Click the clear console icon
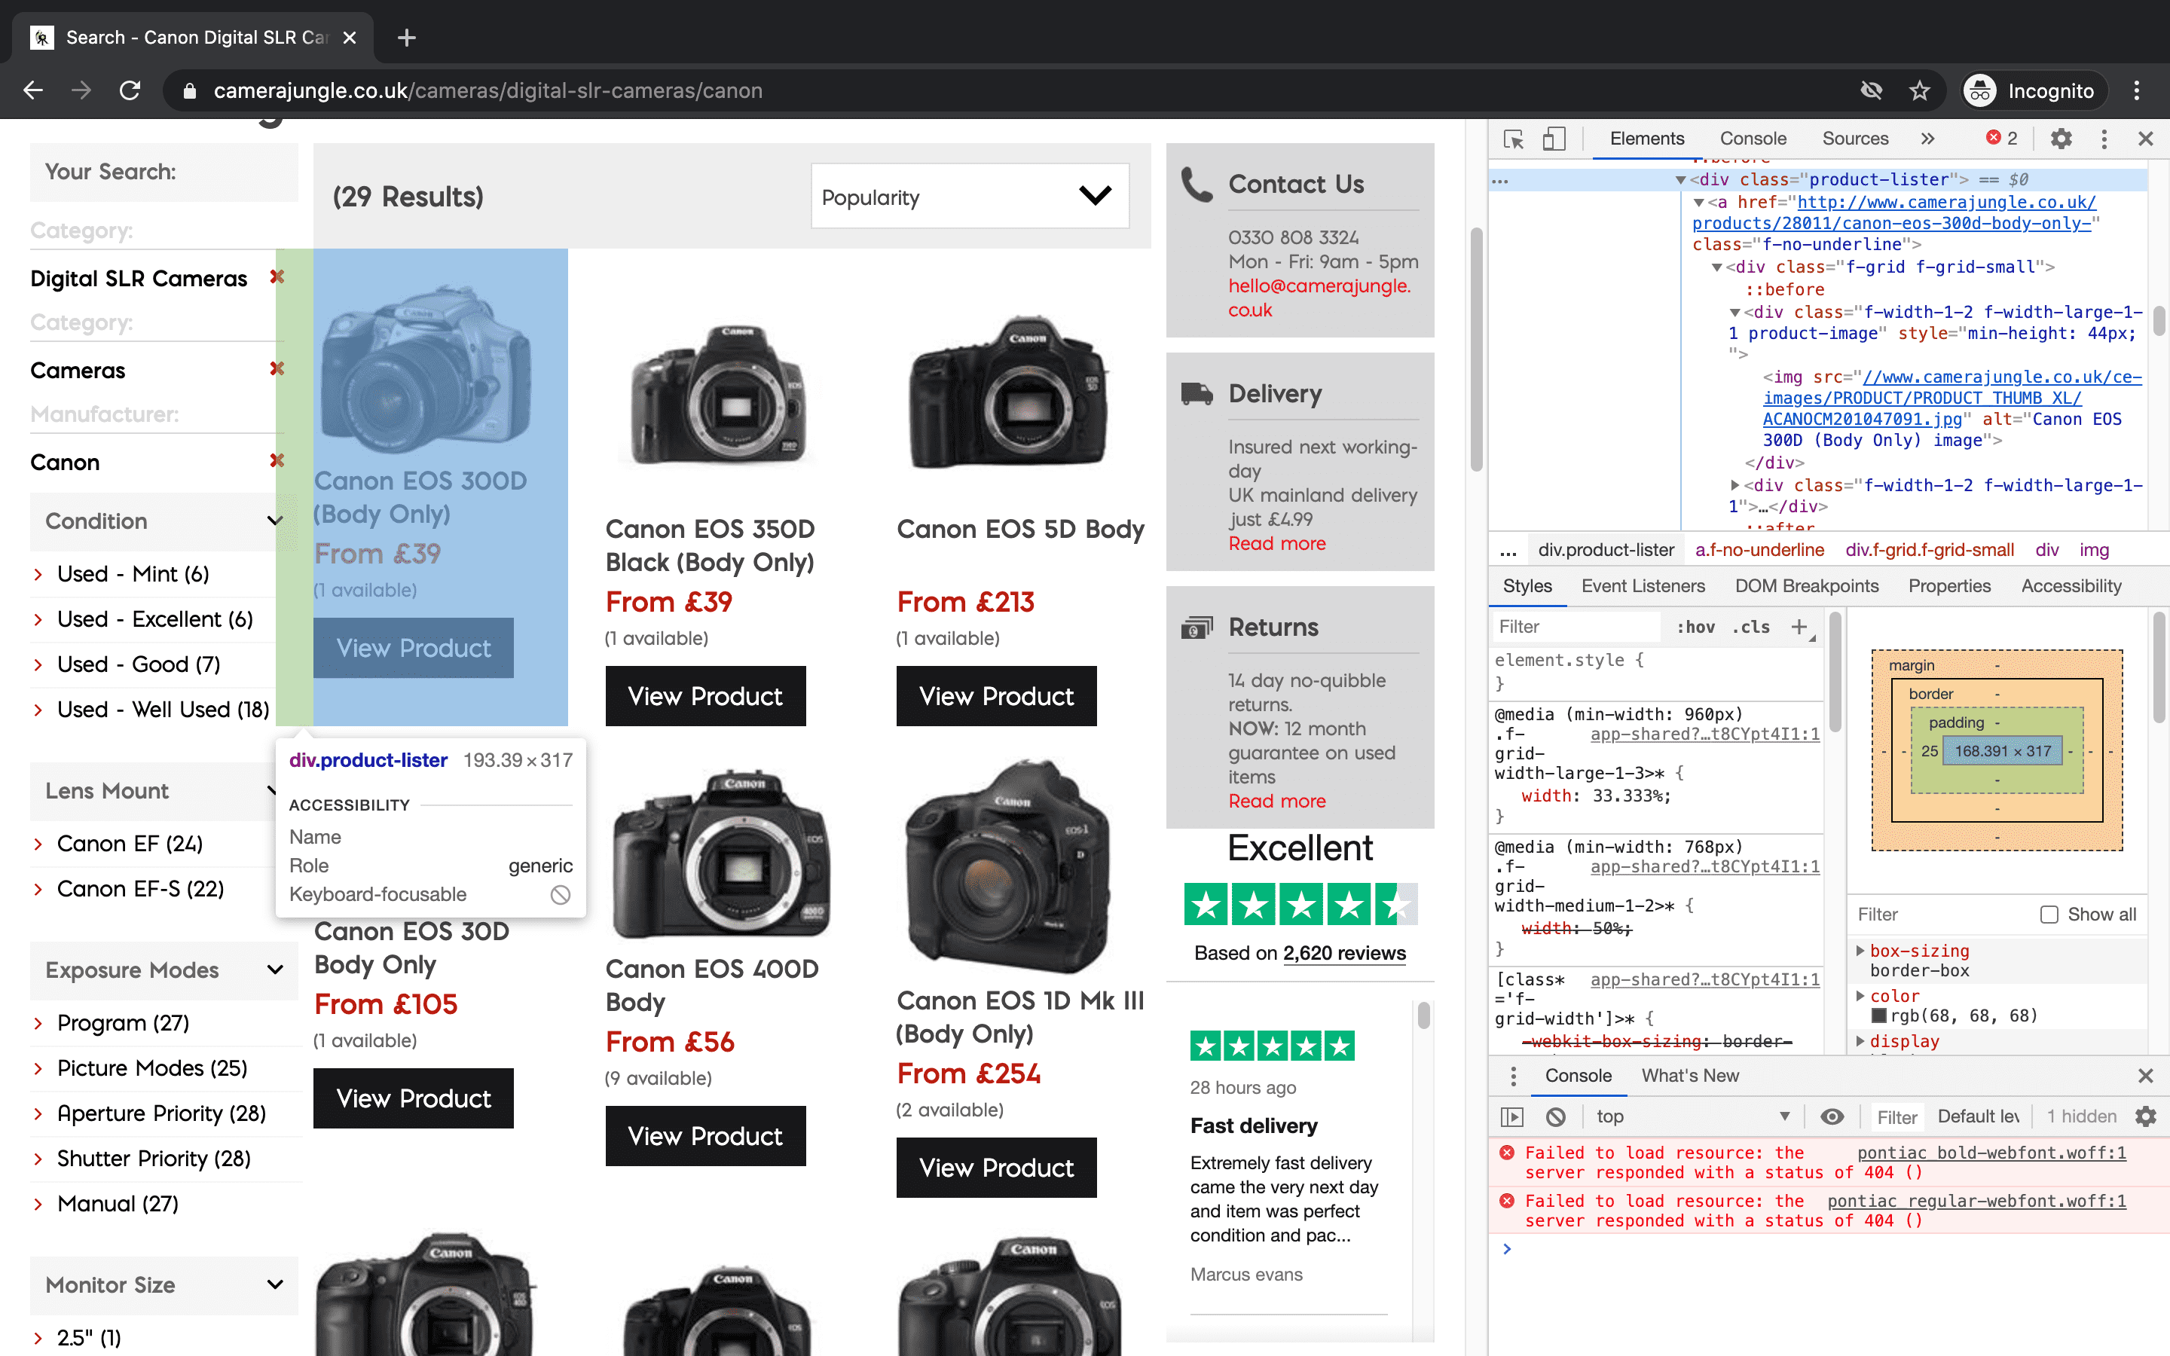The image size is (2170, 1356). [x=1556, y=1116]
